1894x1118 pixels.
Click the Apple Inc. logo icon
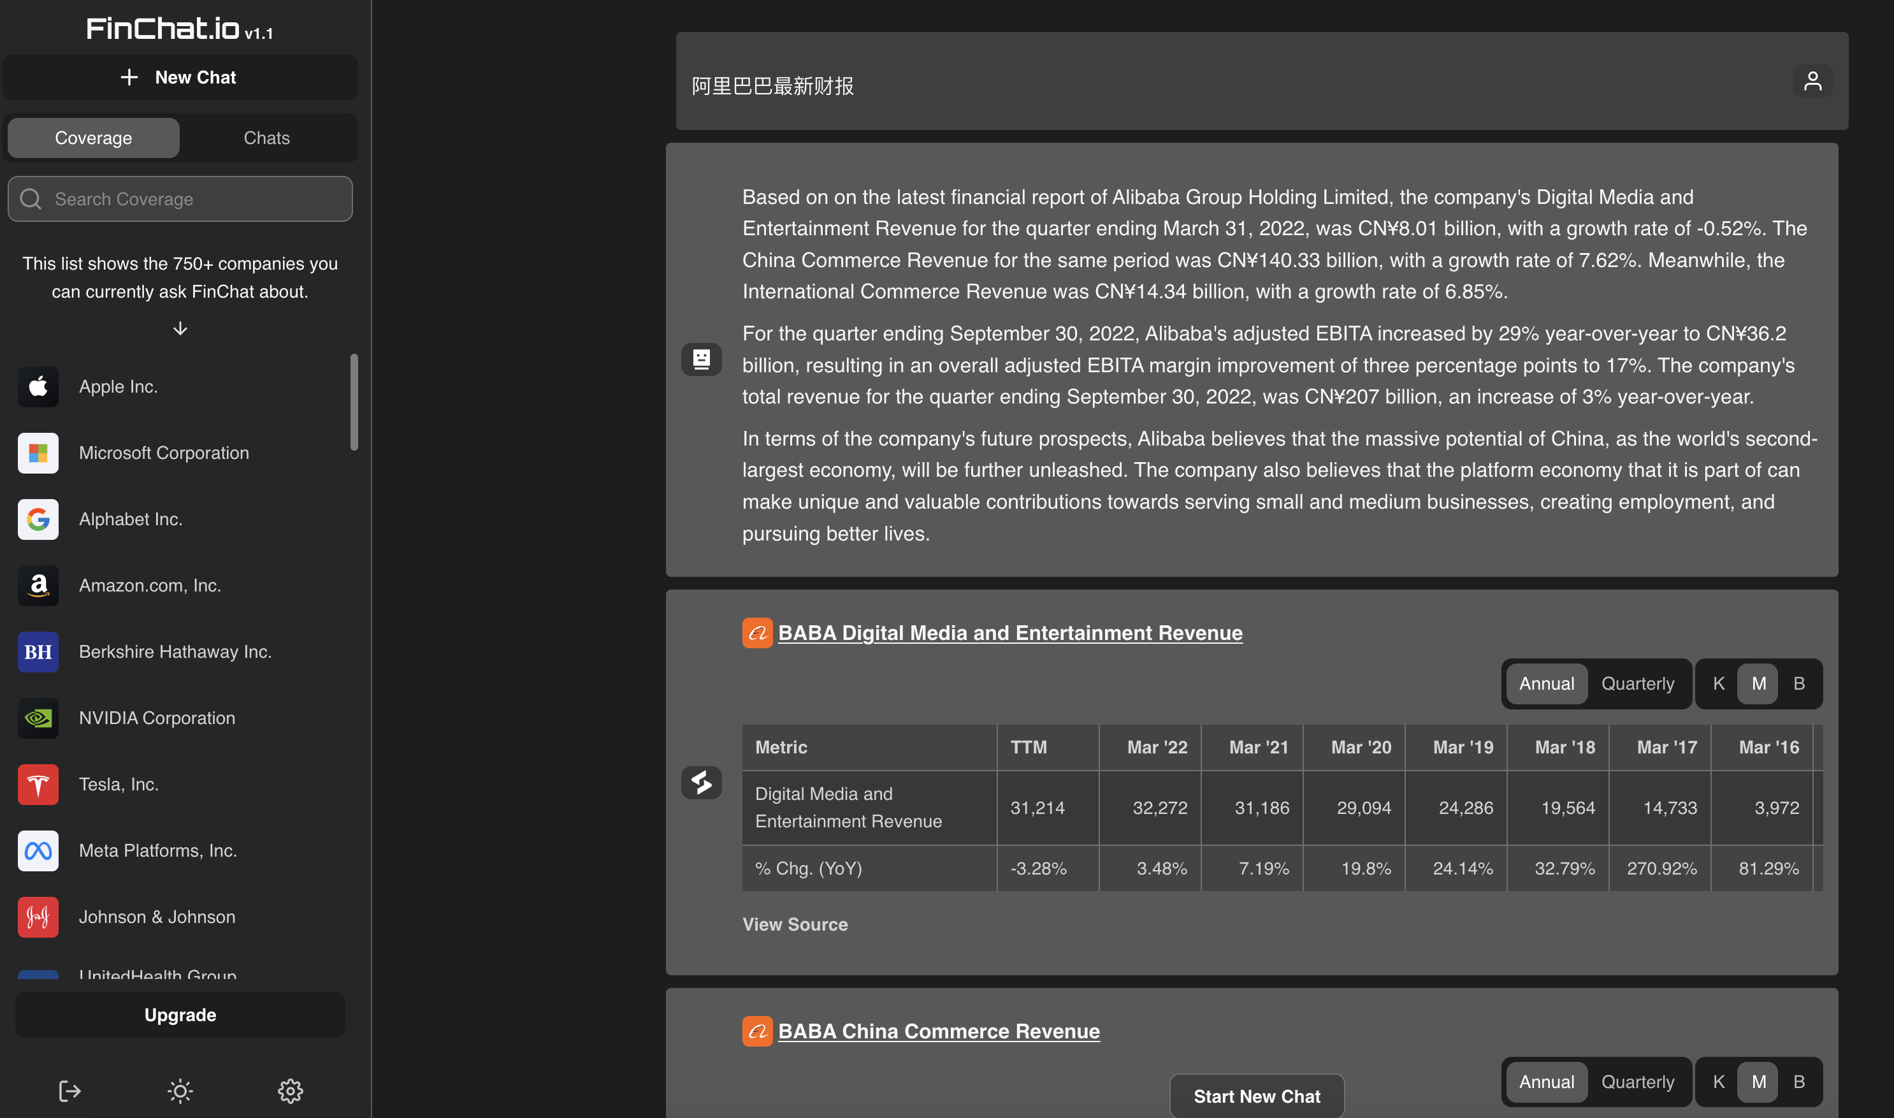[x=38, y=386]
